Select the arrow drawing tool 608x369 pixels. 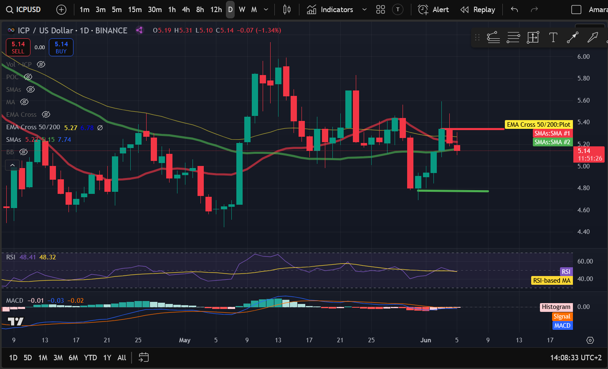[593, 38]
